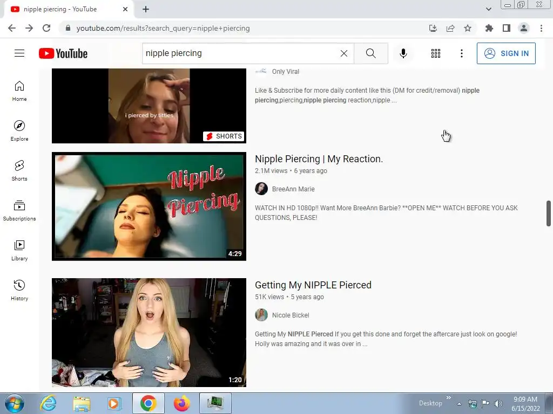Click "2.1M views • 6 years ago" text

pyautogui.click(x=291, y=171)
